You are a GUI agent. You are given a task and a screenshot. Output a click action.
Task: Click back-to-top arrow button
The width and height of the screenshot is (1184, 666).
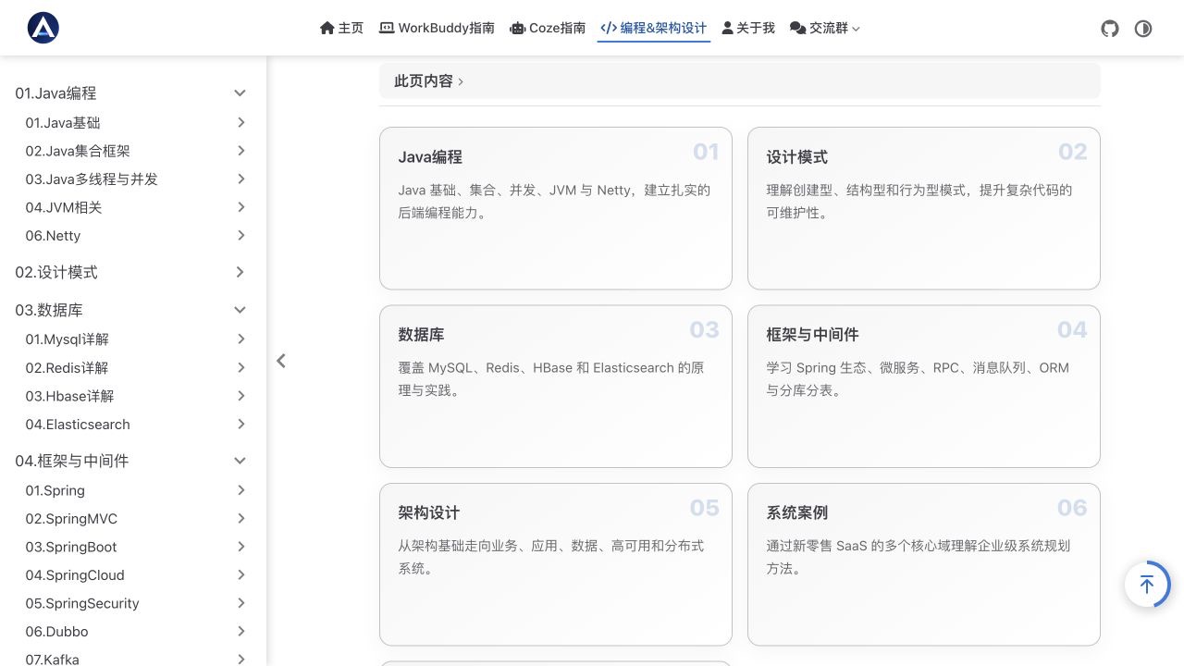click(1147, 585)
